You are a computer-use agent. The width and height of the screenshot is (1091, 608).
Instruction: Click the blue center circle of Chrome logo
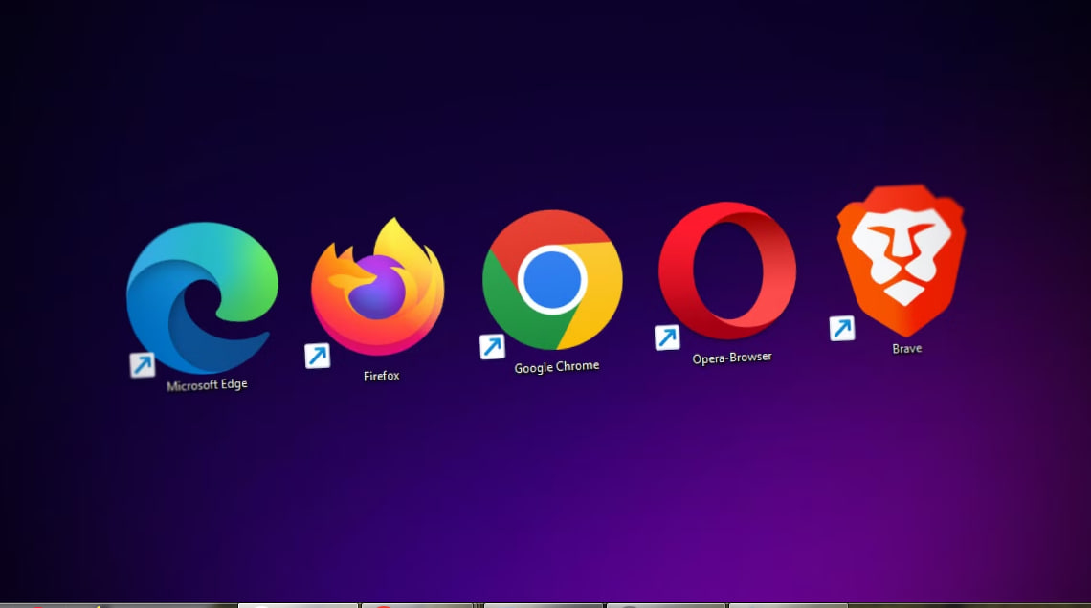tap(550, 278)
